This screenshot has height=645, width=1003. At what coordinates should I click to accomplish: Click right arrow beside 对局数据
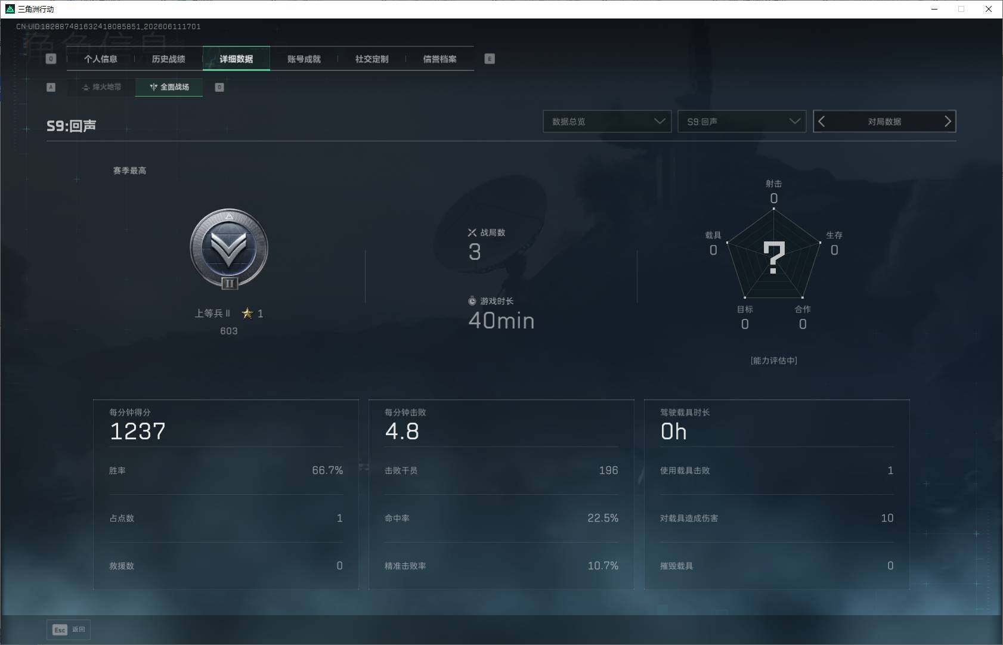(x=948, y=122)
